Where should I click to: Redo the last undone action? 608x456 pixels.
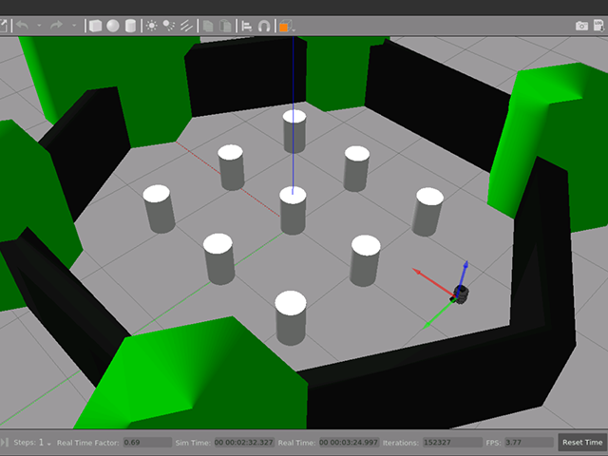coord(57,26)
